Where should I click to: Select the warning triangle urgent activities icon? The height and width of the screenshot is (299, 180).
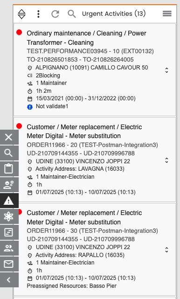(9, 201)
